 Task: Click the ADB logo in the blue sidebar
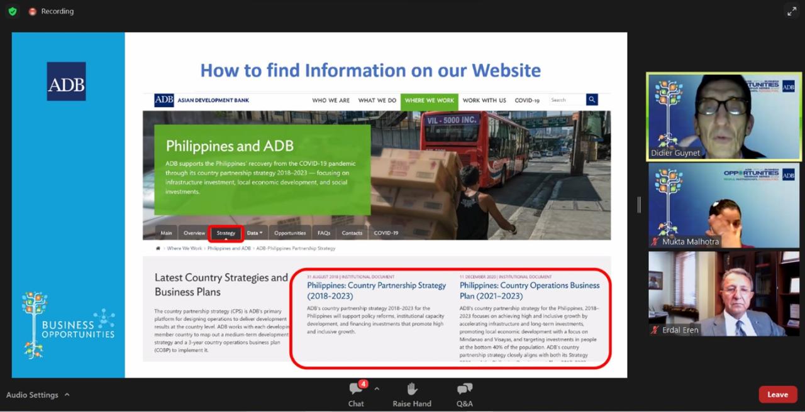point(66,82)
